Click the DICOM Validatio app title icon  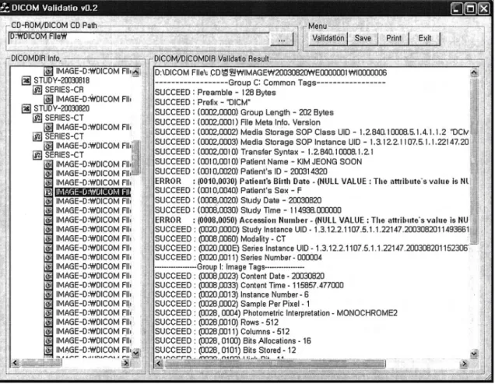pyautogui.click(x=5, y=8)
